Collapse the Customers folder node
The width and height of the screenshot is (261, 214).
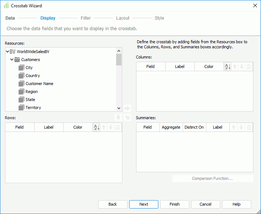[12, 59]
